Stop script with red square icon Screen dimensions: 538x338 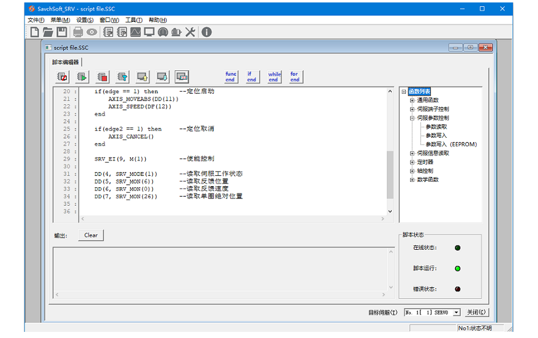click(102, 77)
